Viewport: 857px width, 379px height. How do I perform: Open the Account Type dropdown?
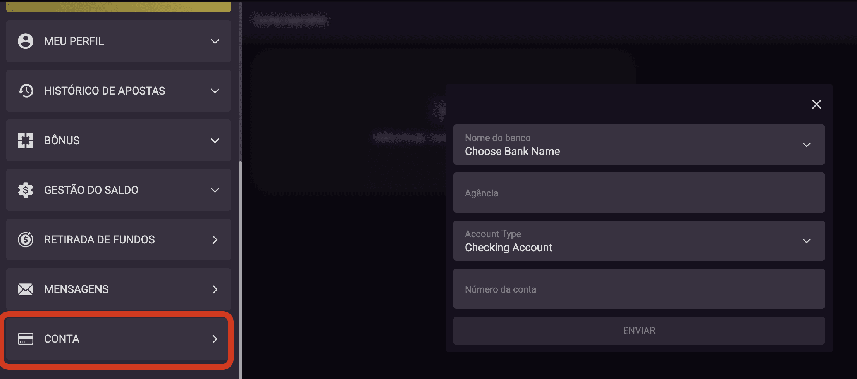click(639, 241)
